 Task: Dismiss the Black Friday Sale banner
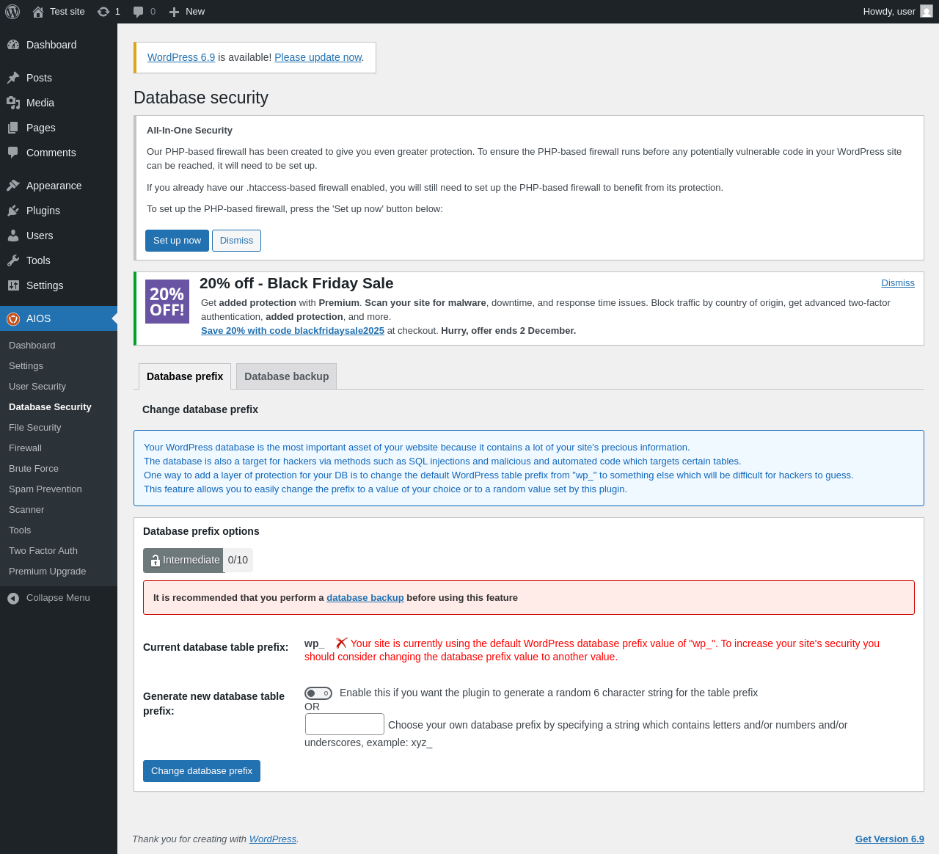[898, 283]
